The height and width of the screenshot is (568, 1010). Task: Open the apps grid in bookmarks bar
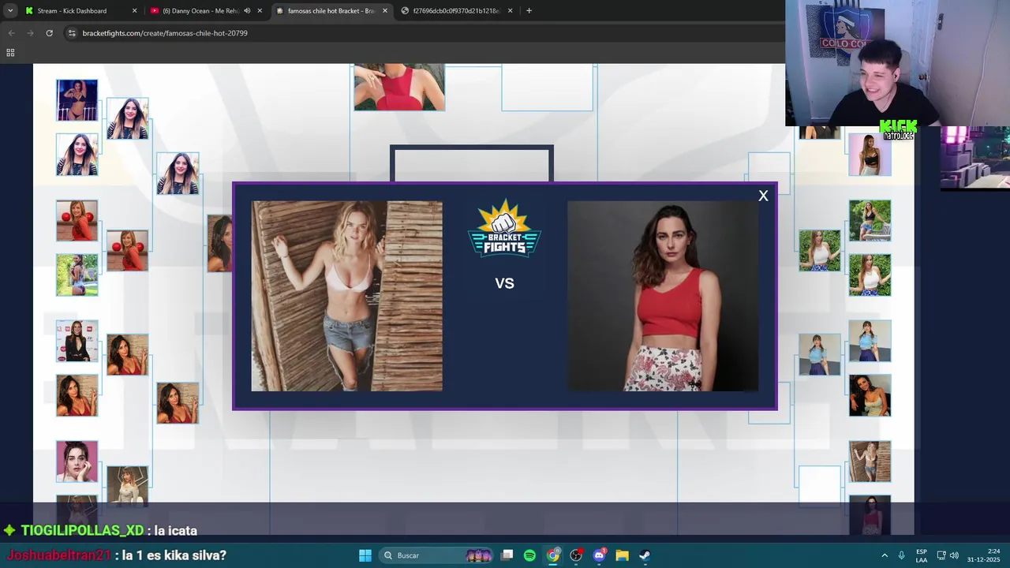click(10, 53)
